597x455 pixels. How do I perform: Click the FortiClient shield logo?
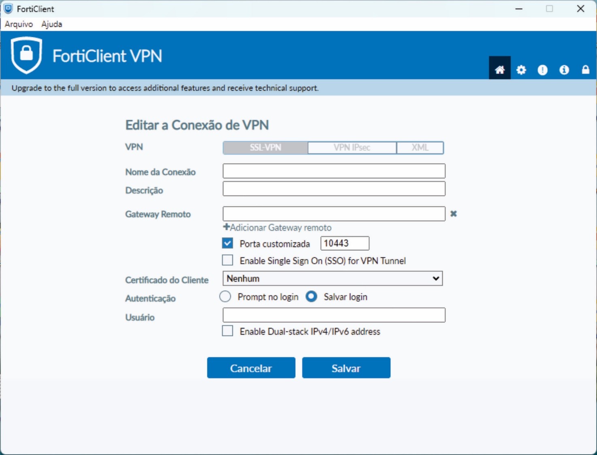(x=26, y=55)
